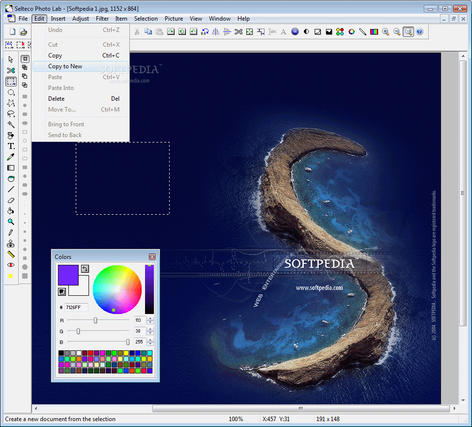Choose Delete in the Edit menu
Viewport: 472px width, 427px height.
80,99
